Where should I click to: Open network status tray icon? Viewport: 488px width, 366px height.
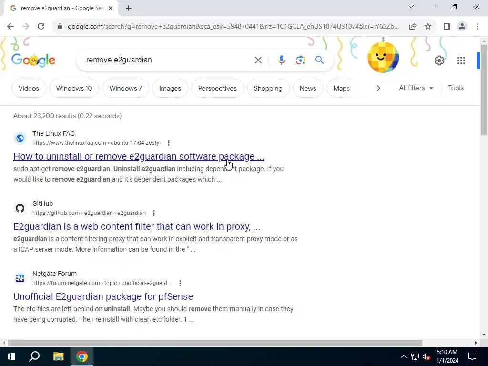tap(415, 356)
